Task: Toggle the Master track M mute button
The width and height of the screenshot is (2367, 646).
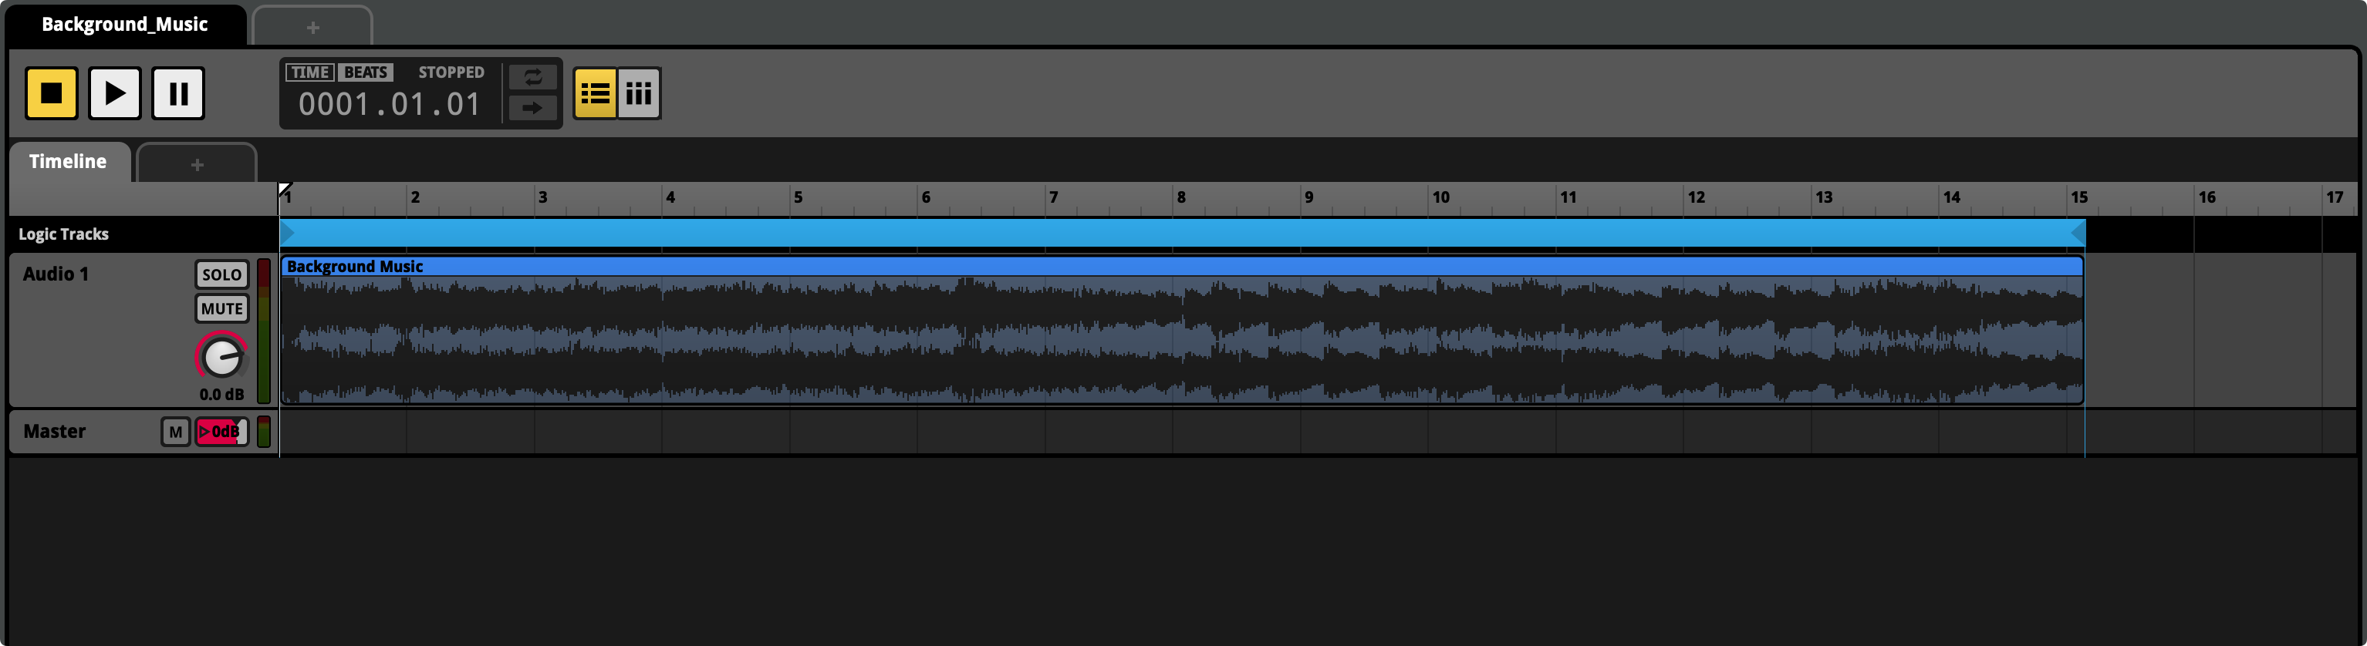Action: (x=175, y=431)
